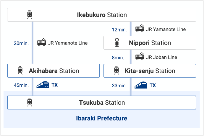
Task: Click the train icon in Tsukuba Station box
Action: pyautogui.click(x=30, y=102)
